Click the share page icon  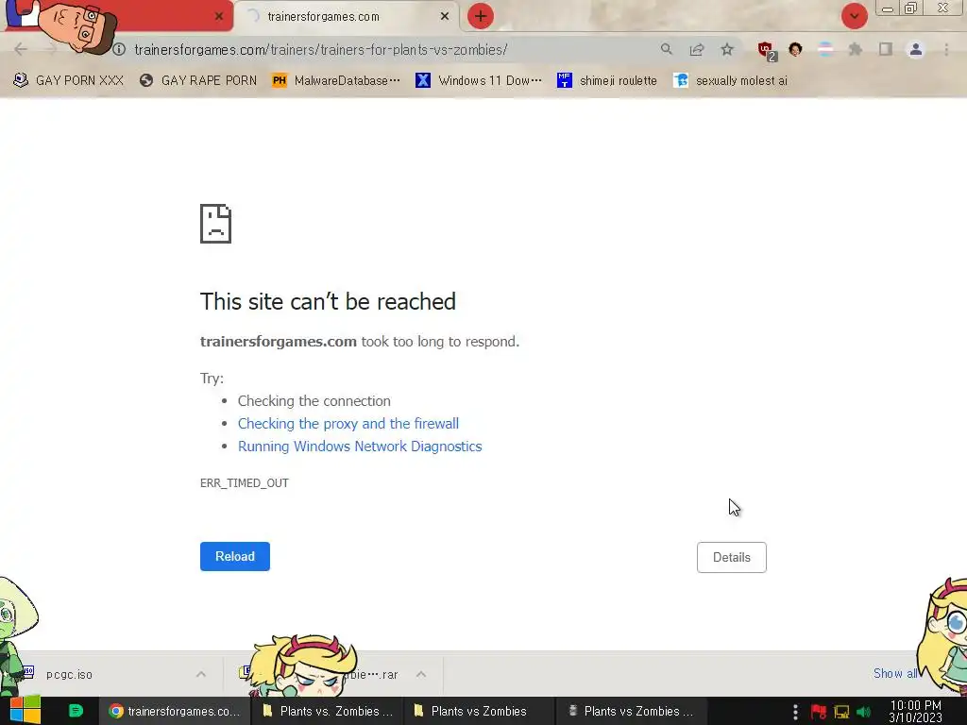click(x=697, y=49)
